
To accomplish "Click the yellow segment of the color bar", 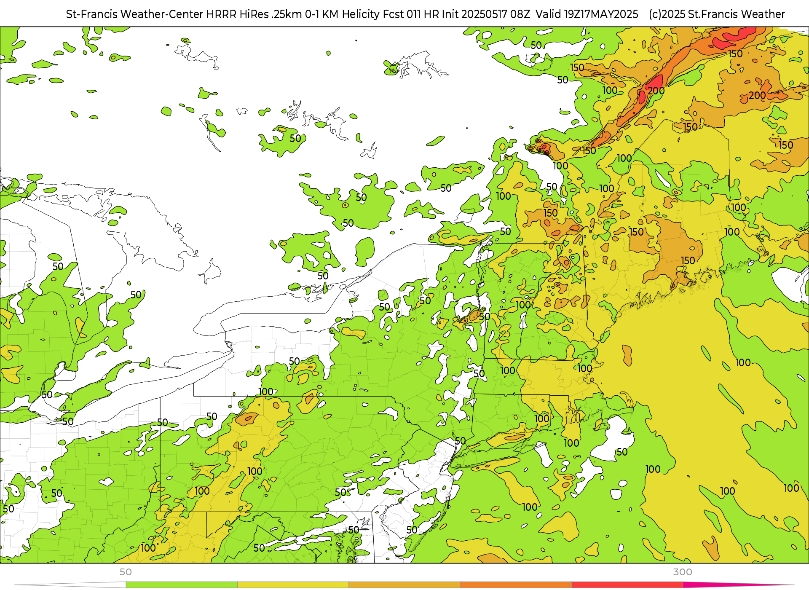I will [x=293, y=585].
